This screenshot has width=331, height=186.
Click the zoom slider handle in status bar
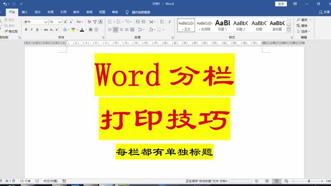(x=309, y=181)
